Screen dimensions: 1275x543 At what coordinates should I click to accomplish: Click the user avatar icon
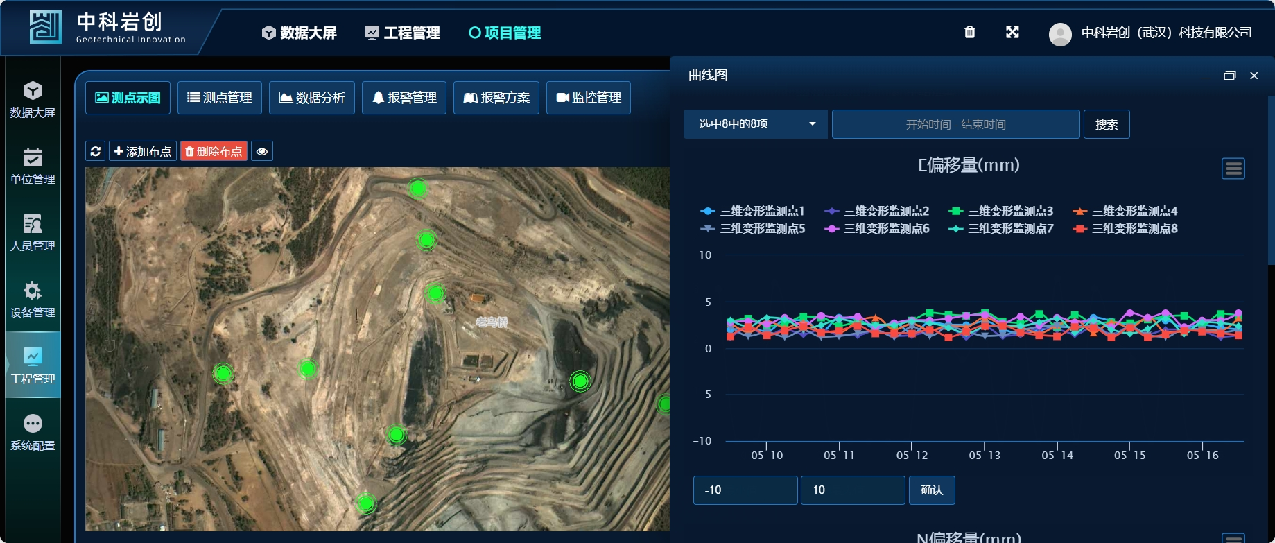click(1060, 34)
